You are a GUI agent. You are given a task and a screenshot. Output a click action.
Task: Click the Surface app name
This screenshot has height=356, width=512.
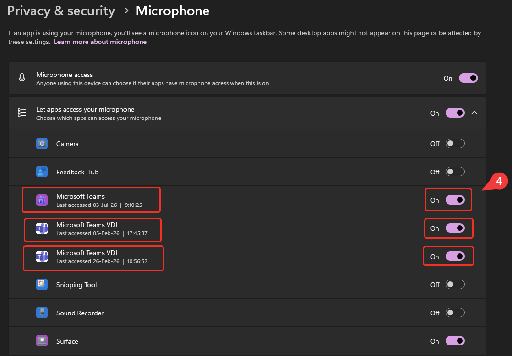[67, 341]
